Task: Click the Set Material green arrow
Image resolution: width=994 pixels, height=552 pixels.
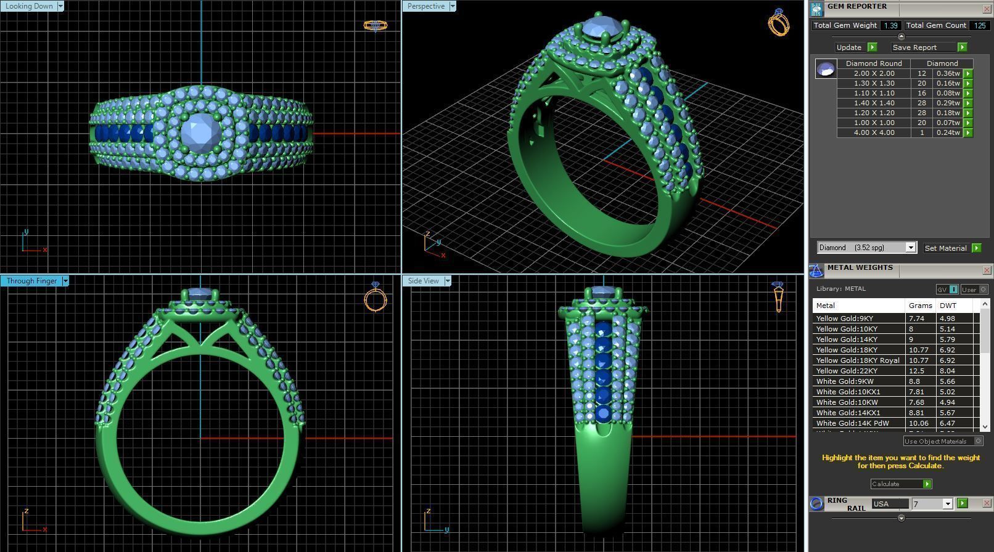Action: tap(976, 248)
